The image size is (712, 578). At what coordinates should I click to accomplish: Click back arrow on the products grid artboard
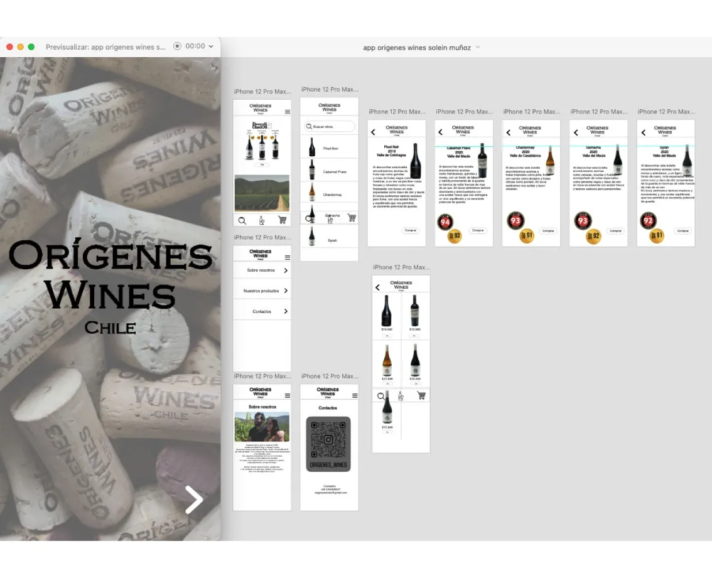377,287
